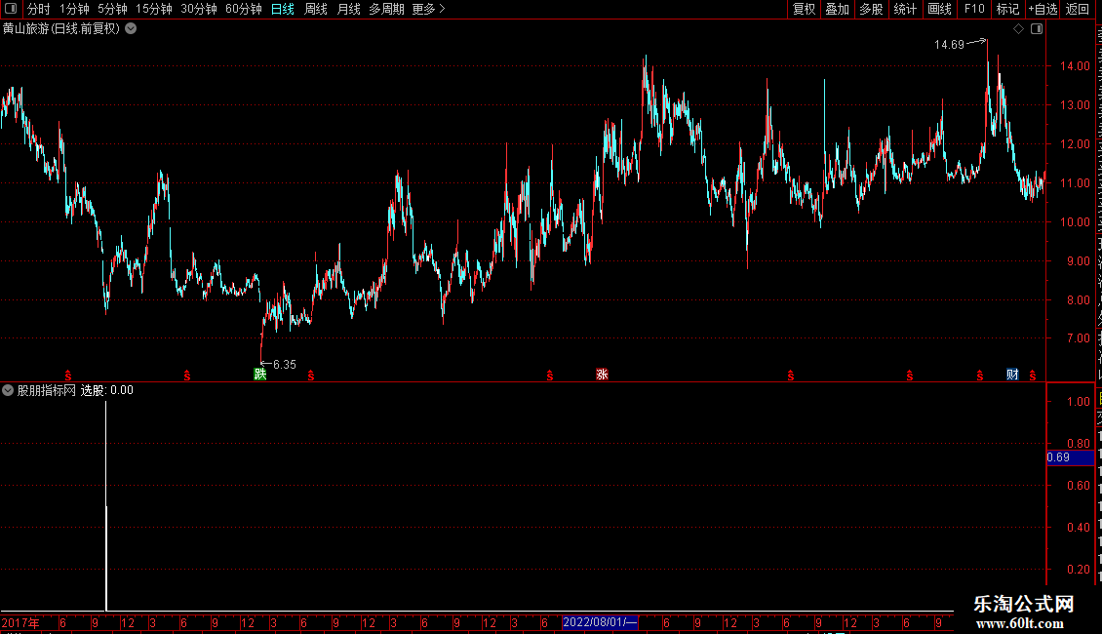The width and height of the screenshot is (1102, 634).
Task: Open the 复权 adjustment menu
Action: [x=804, y=9]
